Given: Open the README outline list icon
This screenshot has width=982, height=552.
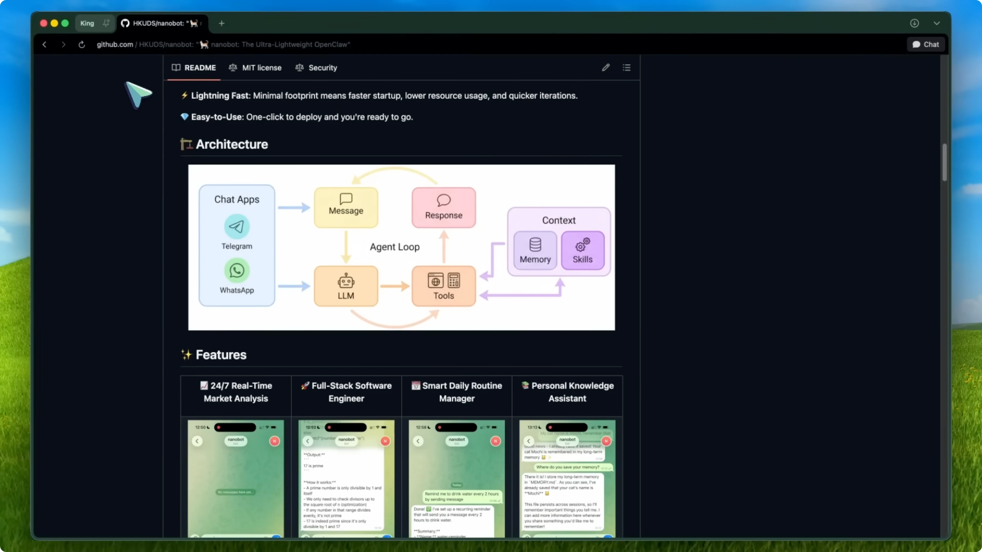Looking at the screenshot, I should click(x=627, y=67).
